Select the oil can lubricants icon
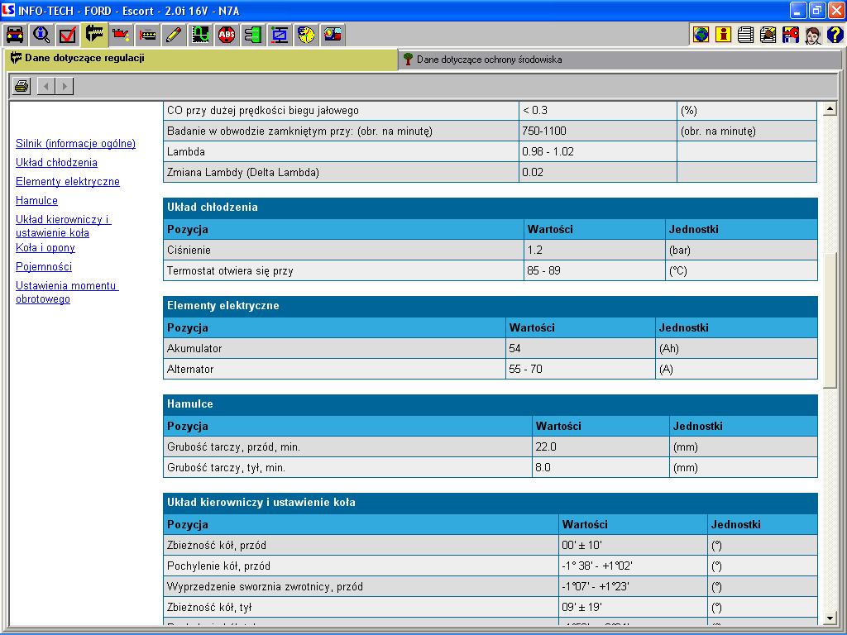 (x=121, y=35)
